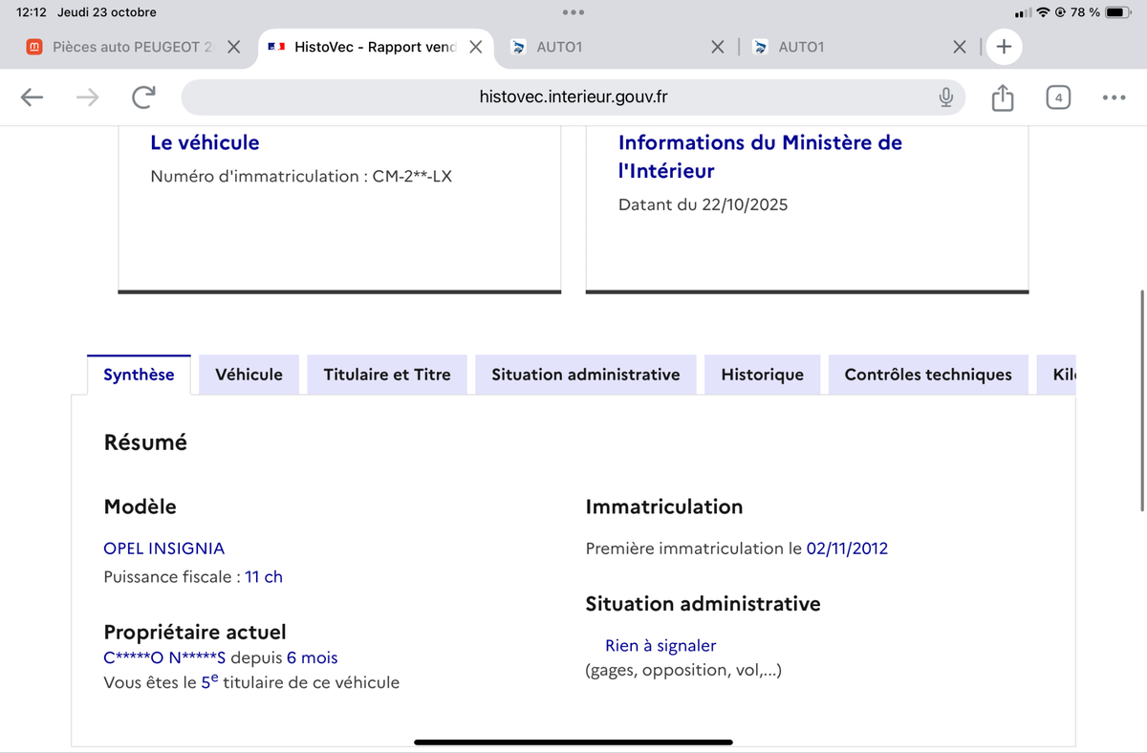Click the Rien à signaler link
Viewport: 1147px width, 753px height.
click(x=660, y=646)
